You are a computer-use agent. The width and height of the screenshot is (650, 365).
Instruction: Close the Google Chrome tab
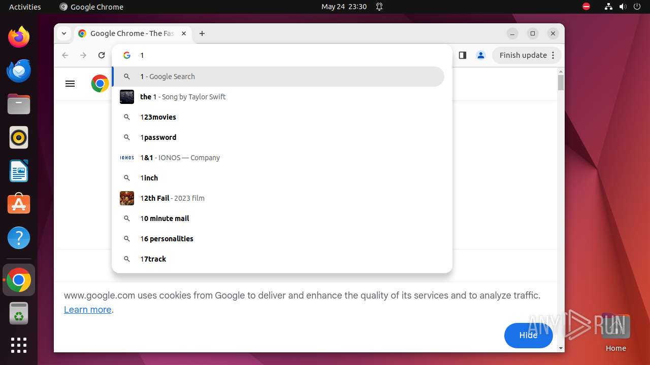pos(184,33)
